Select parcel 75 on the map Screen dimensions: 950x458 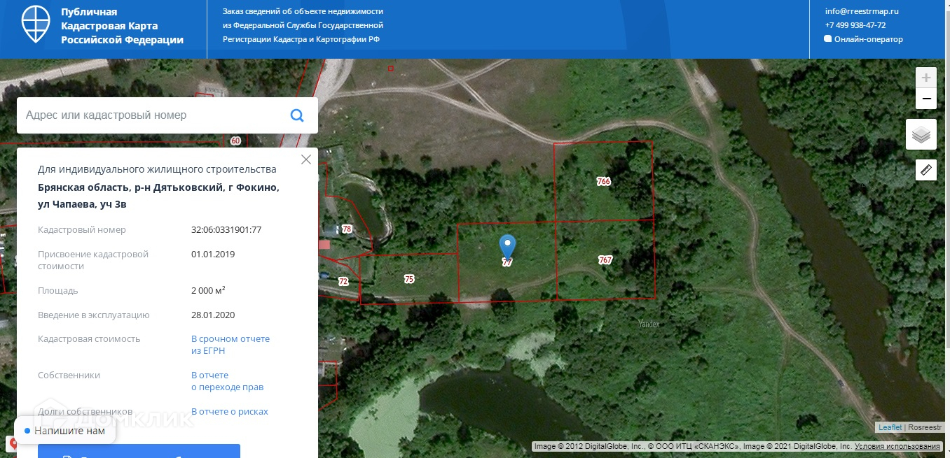pyautogui.click(x=409, y=279)
